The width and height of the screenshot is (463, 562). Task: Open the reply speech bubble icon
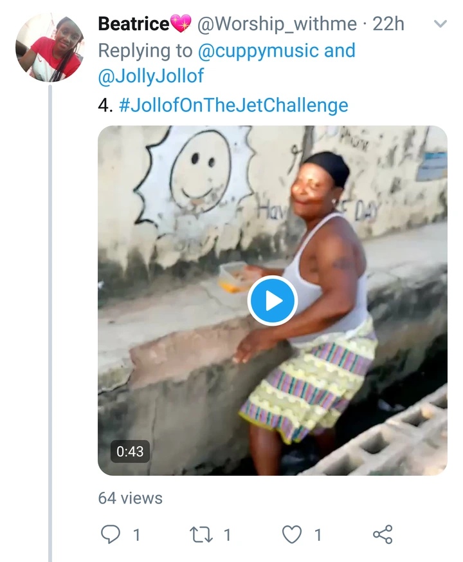pos(112,534)
